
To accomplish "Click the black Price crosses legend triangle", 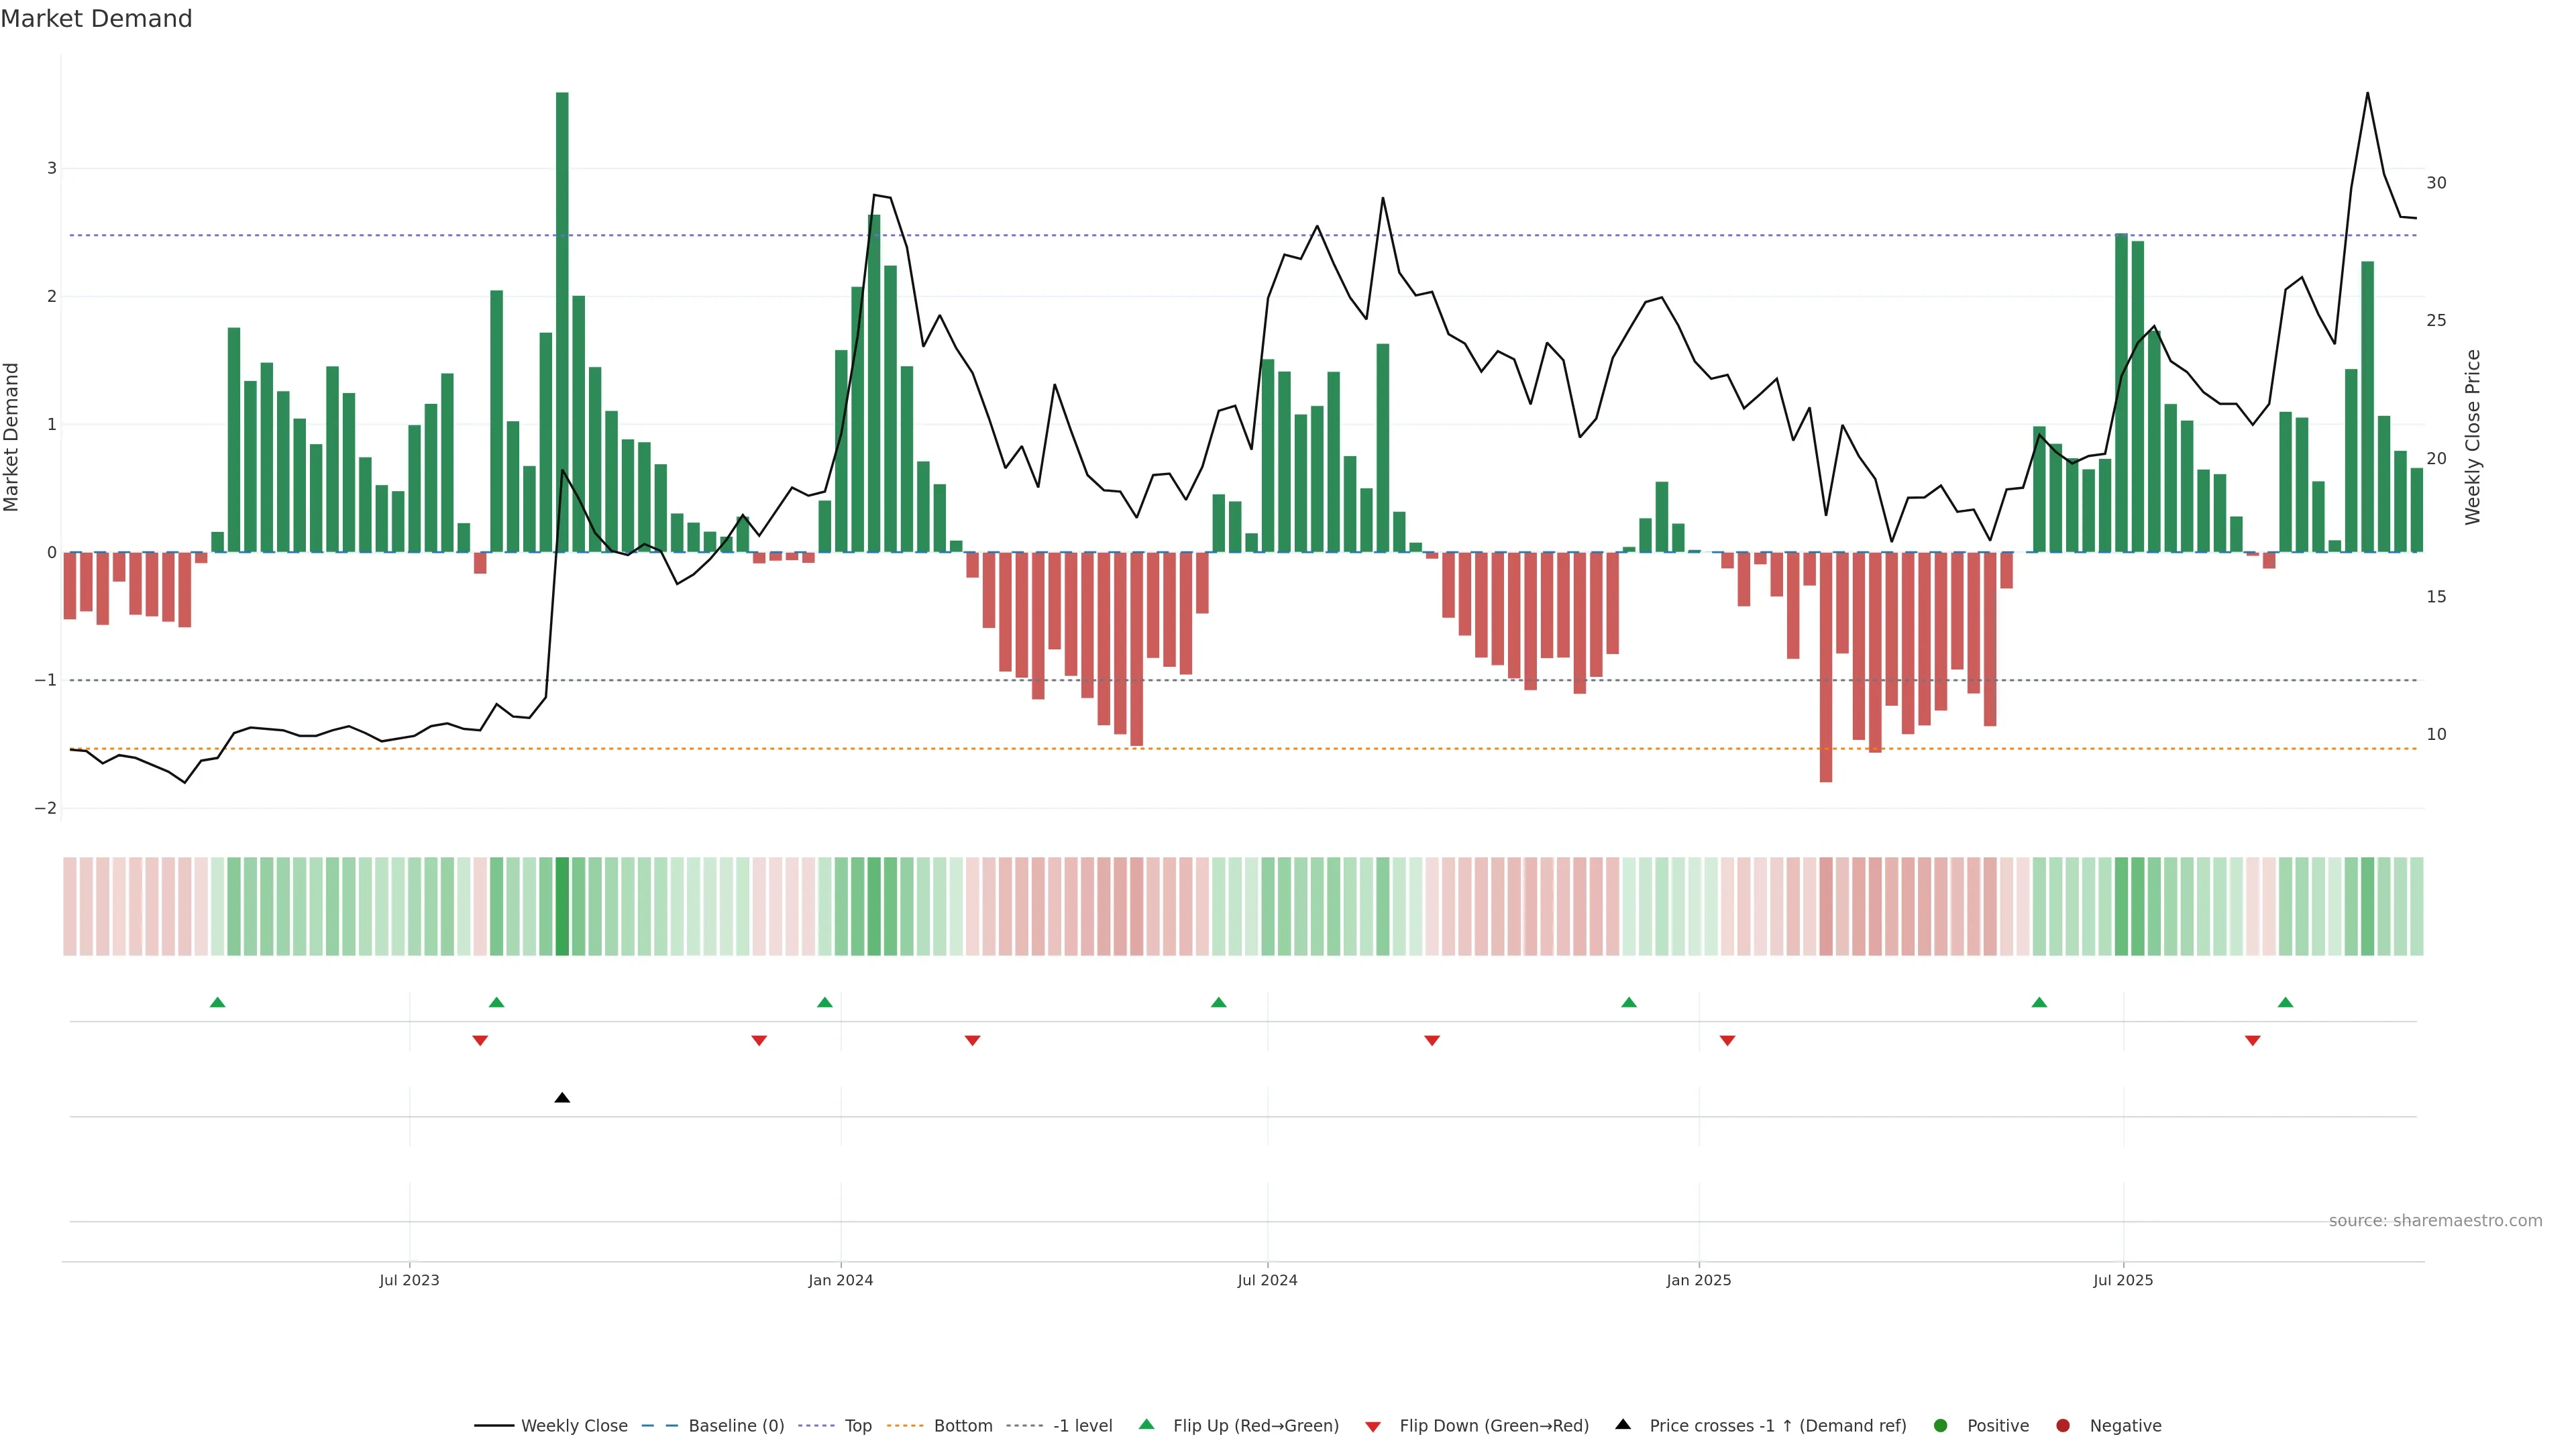I will (1623, 1424).
